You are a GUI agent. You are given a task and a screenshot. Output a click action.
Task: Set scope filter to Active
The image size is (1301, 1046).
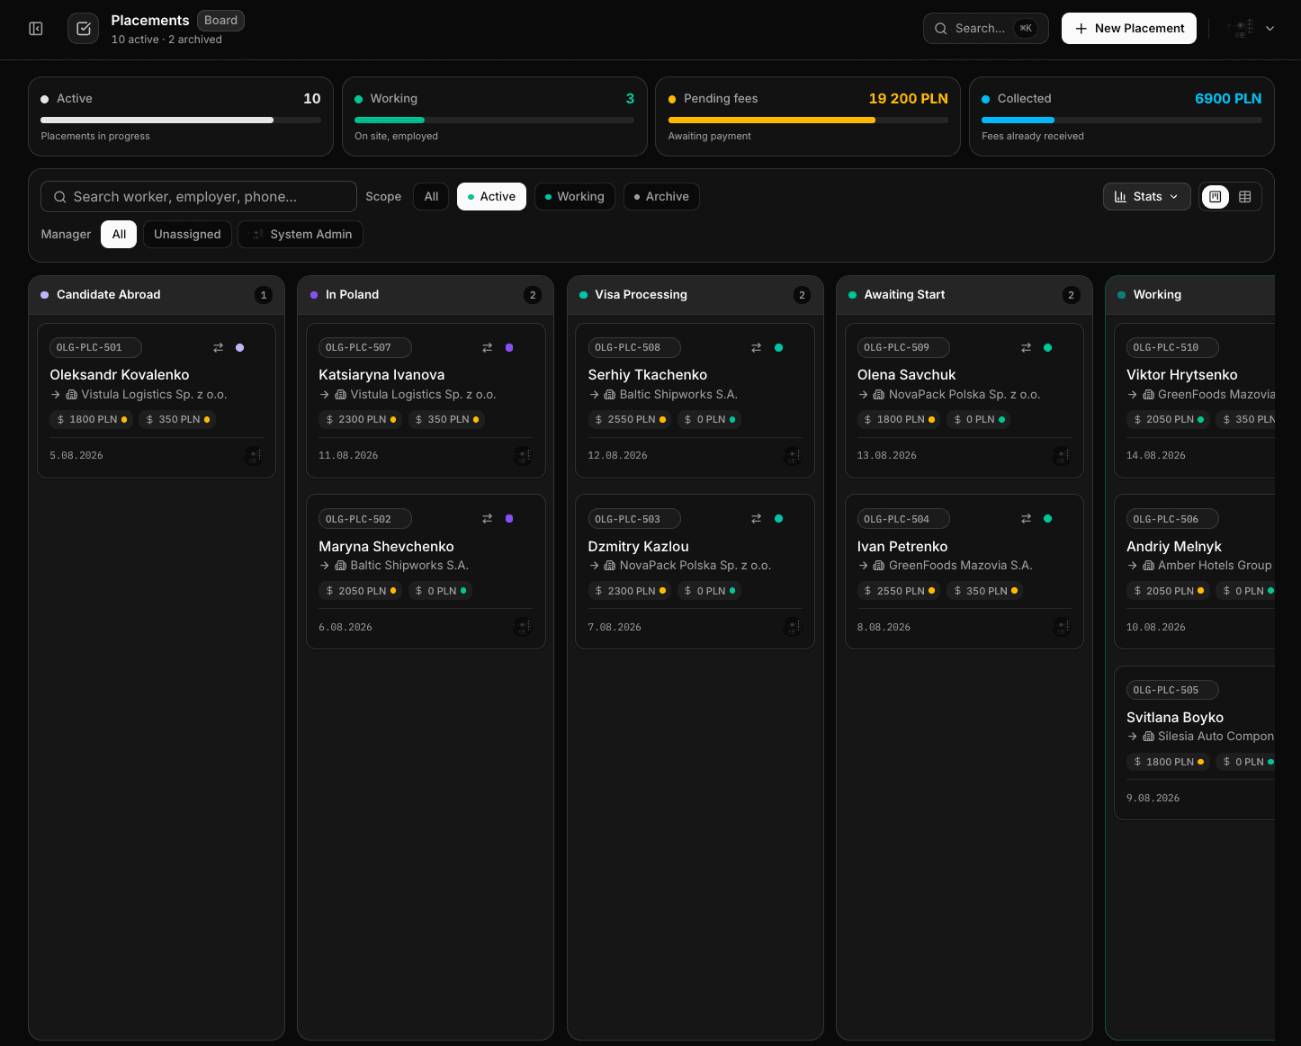pos(491,197)
